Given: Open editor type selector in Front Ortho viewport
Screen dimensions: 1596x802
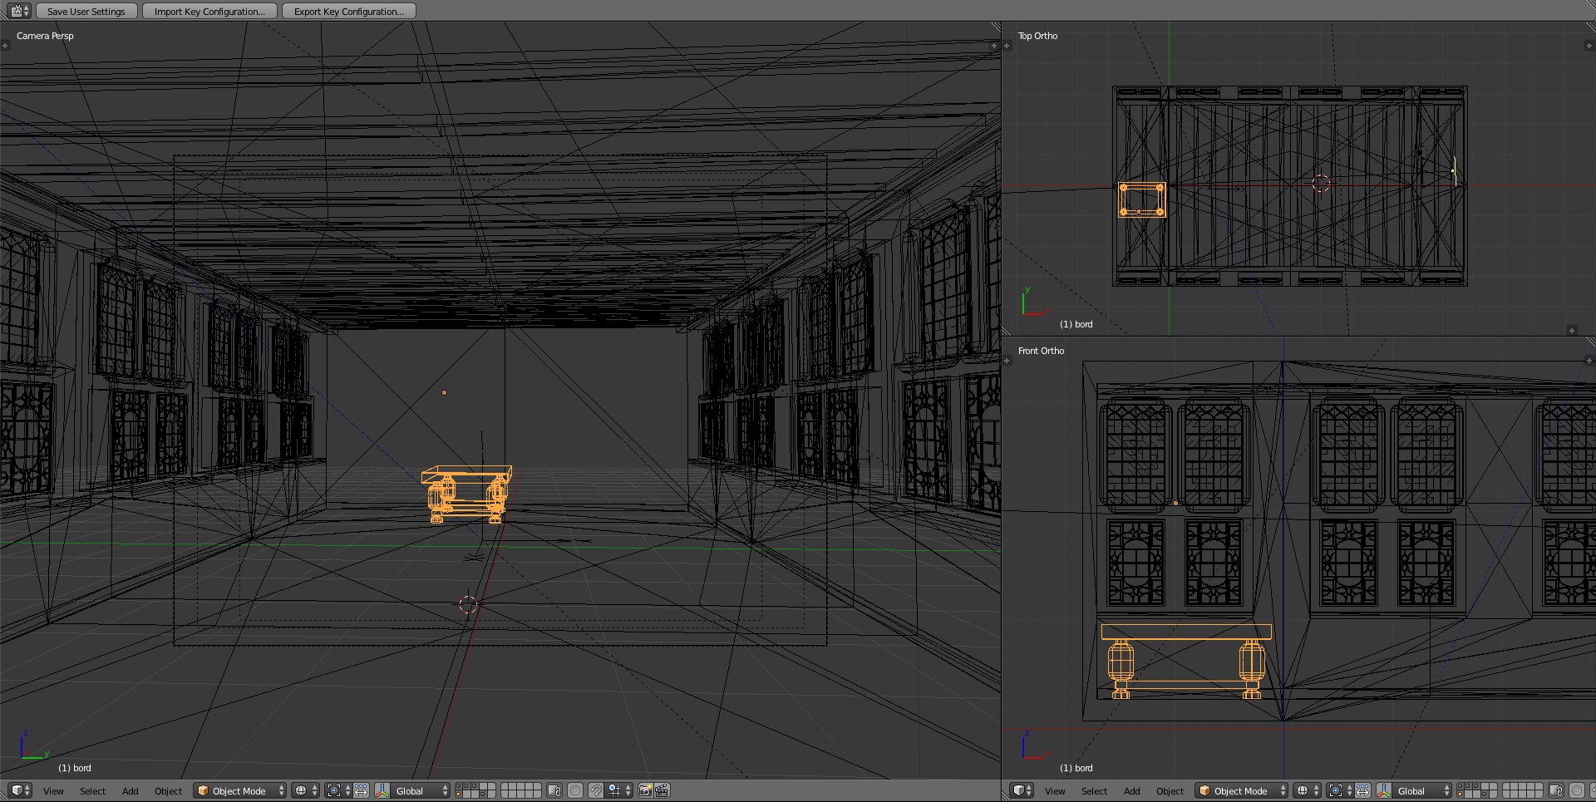Looking at the screenshot, I should pos(1022,790).
